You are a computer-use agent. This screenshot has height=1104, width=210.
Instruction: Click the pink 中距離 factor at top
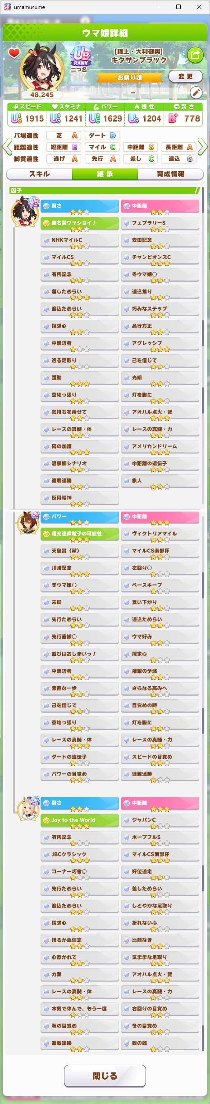coord(160,206)
